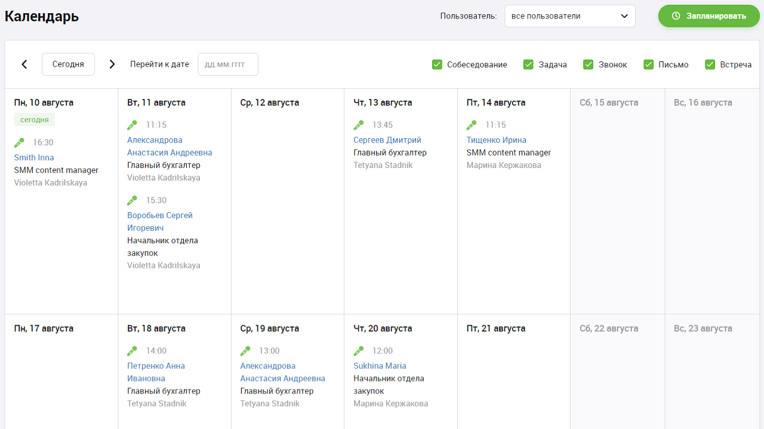Click interview icon at 12:00 for Sukhina Maria
This screenshot has height=429, width=764.
pos(359,351)
